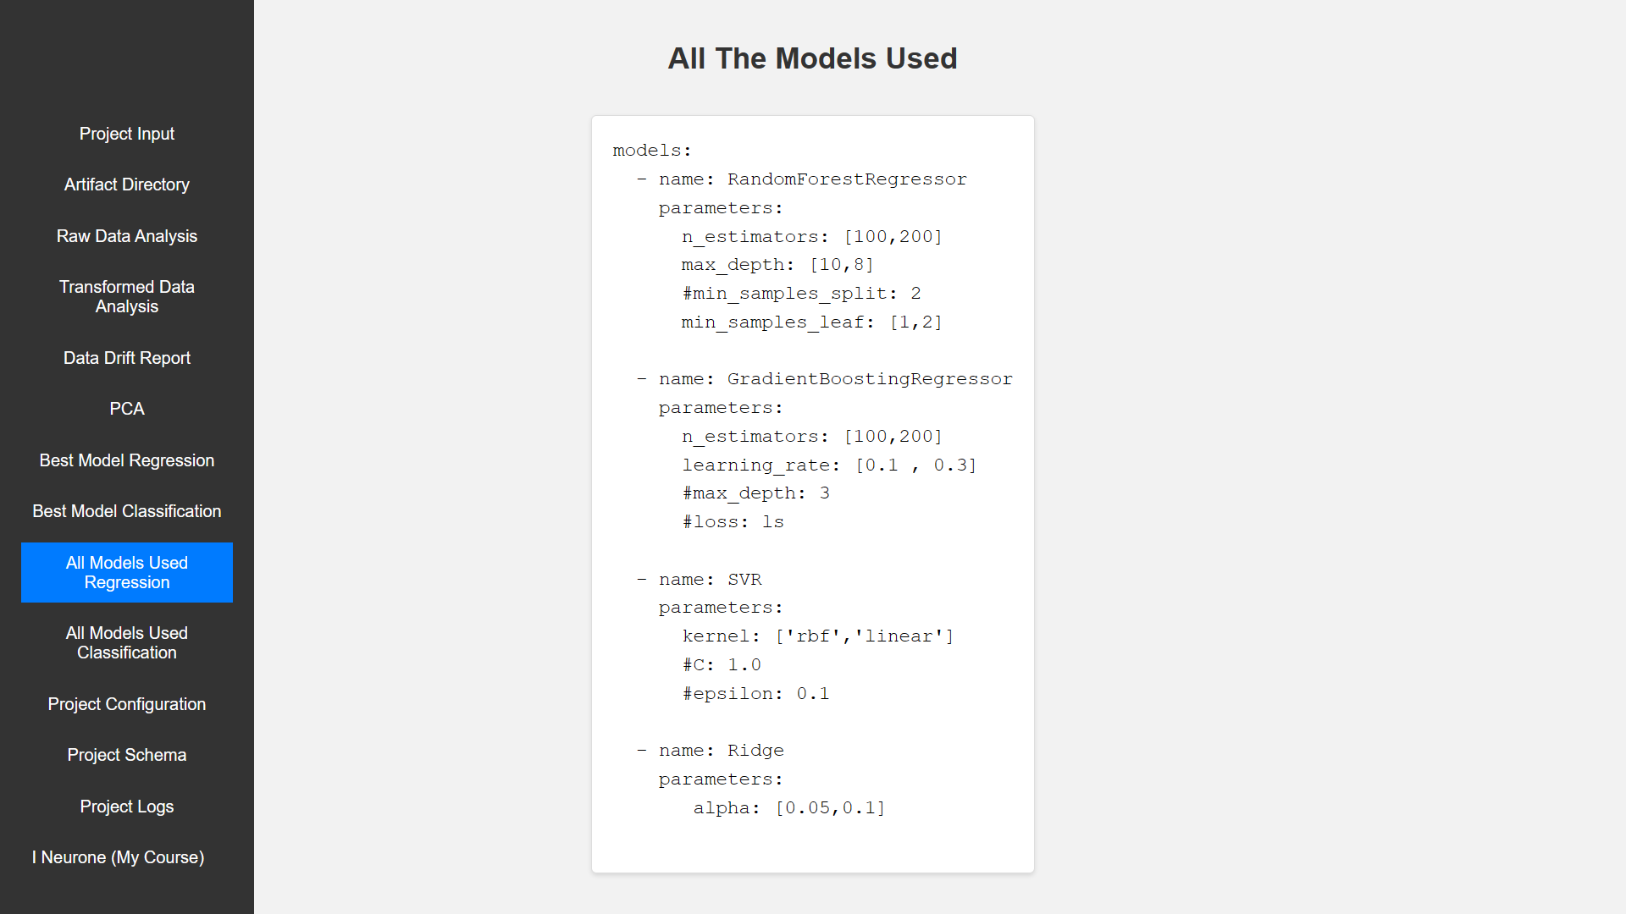
Task: Click inside the models YAML card
Action: click(812, 491)
